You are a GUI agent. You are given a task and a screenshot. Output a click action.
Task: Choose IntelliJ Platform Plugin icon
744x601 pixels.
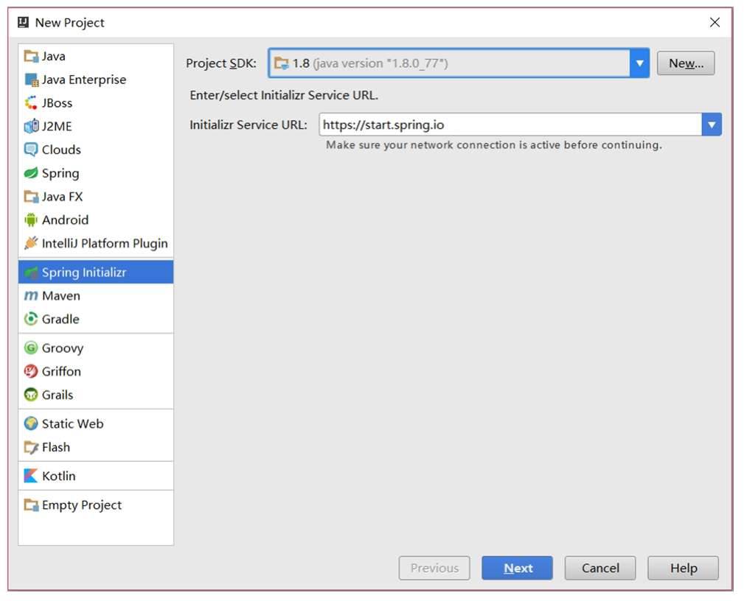point(31,243)
